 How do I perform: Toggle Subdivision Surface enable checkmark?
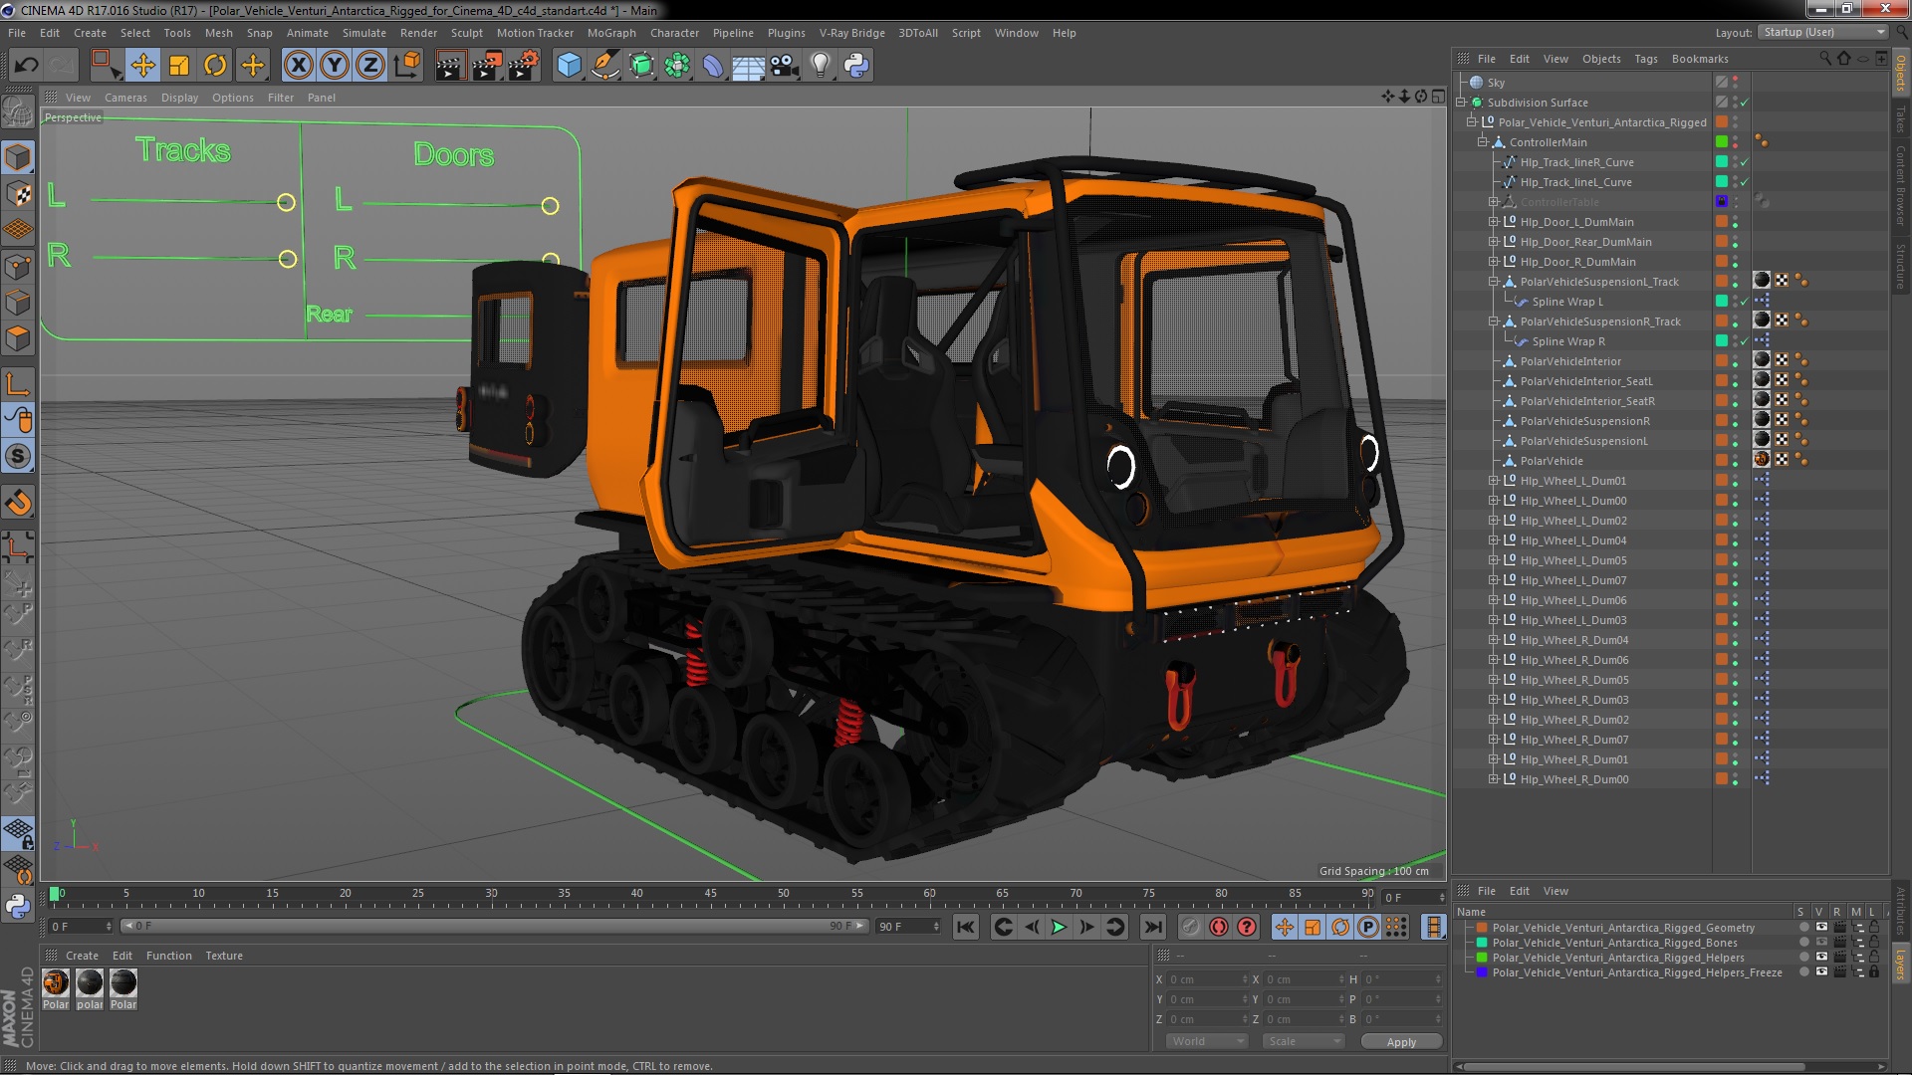pos(1745,103)
